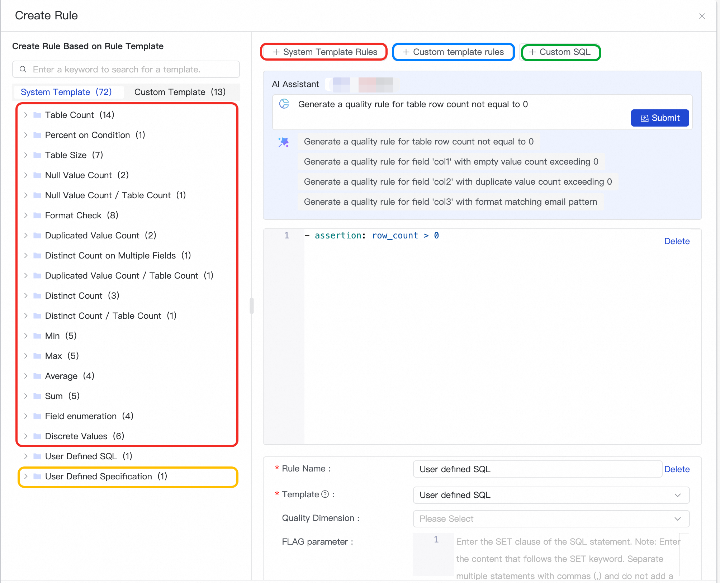Screen dimensions: 720x583
Task: Click Delete link next to Rule Name
Action: click(677, 469)
